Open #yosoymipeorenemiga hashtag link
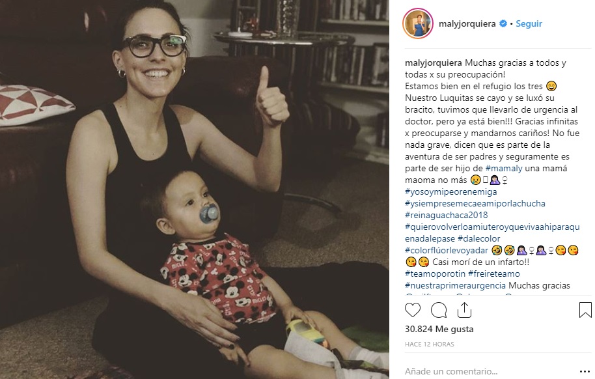 click(x=450, y=191)
